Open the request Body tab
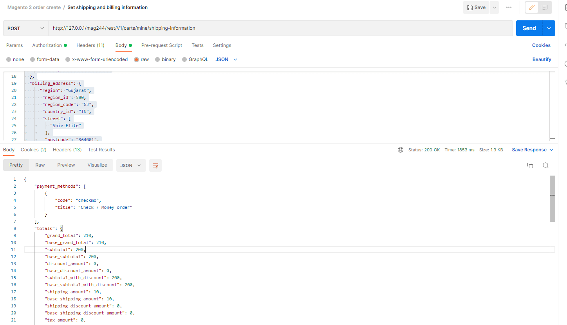This screenshot has width=567, height=325. tap(124, 45)
